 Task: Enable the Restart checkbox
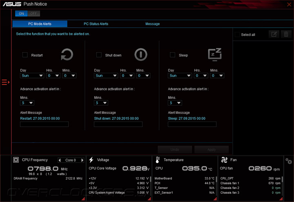25,55
